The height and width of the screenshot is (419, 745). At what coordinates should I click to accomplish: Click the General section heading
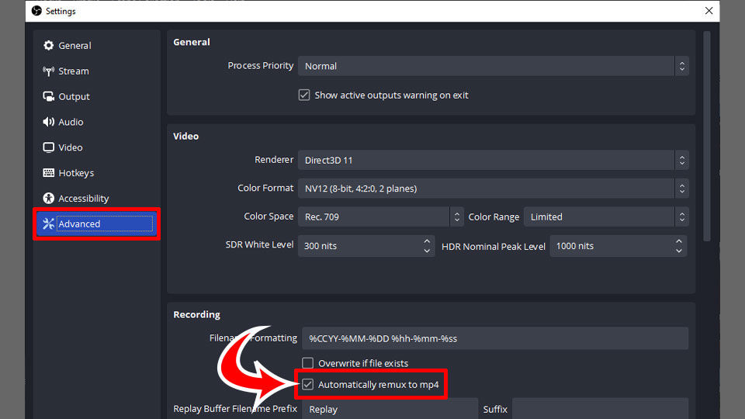coord(192,42)
